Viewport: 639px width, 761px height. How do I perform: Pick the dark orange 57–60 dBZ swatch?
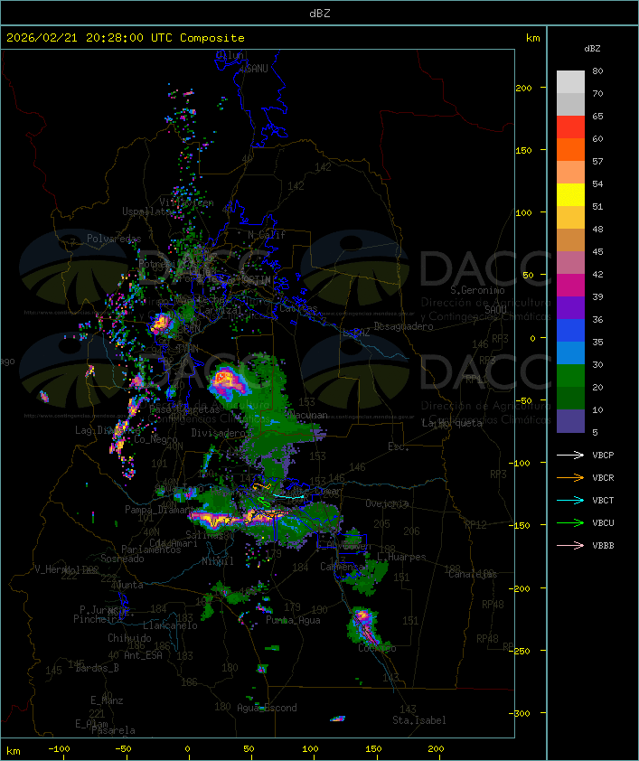coord(570,149)
